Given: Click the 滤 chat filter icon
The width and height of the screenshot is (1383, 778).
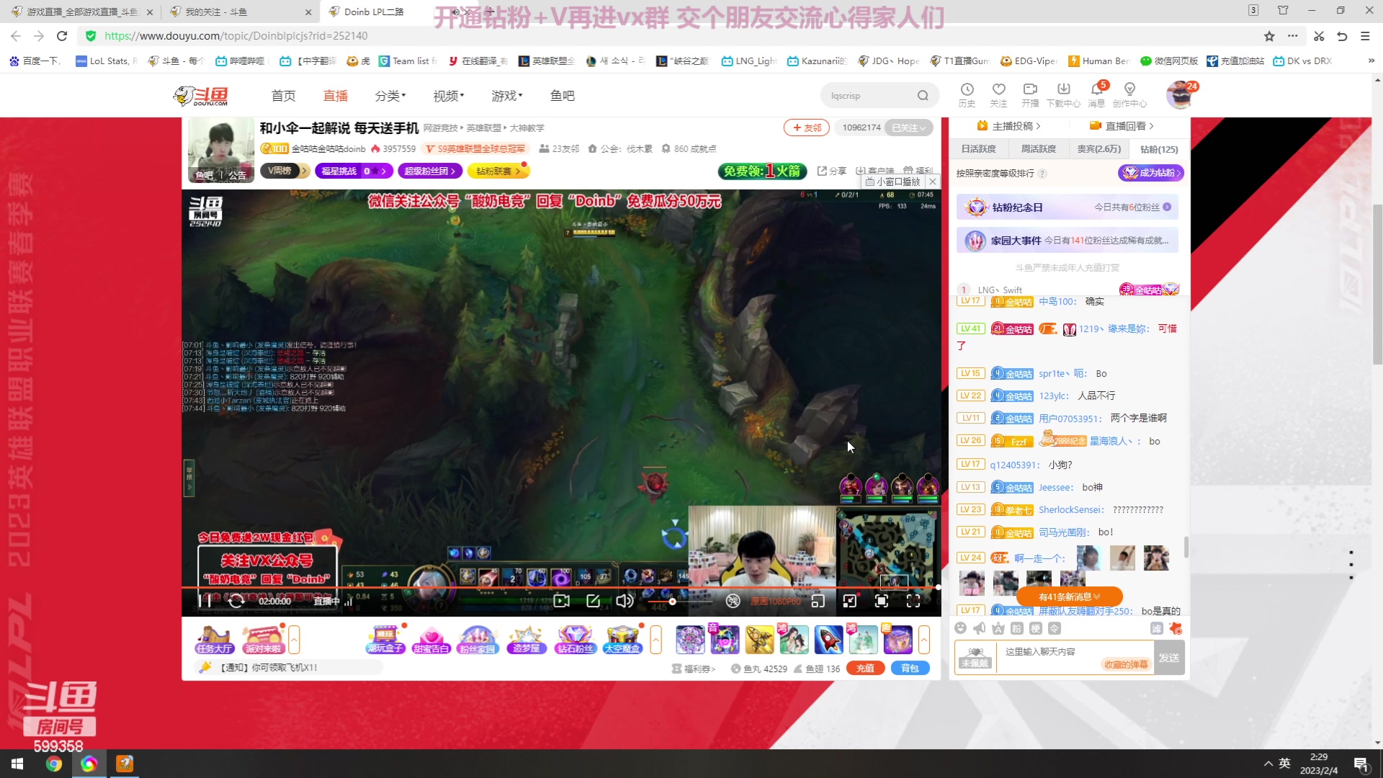Looking at the screenshot, I should (1156, 628).
